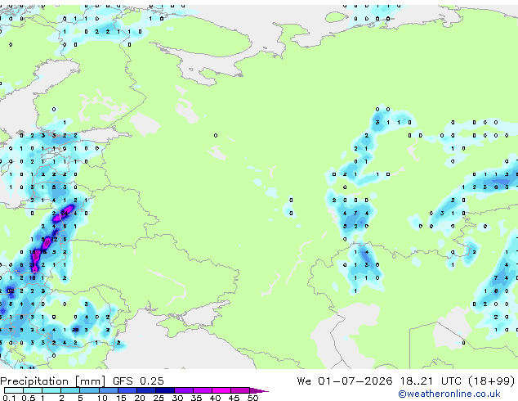Click the legend swatch between 35 and 40

click(x=203, y=390)
